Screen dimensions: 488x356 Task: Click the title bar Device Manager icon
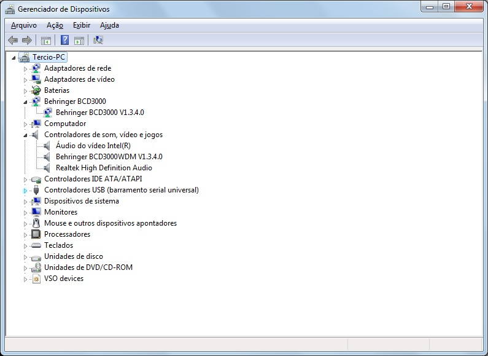point(10,9)
